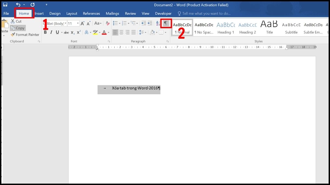This screenshot has width=330, height=185.
Task: Select the Format Painter tool
Action: 25,35
